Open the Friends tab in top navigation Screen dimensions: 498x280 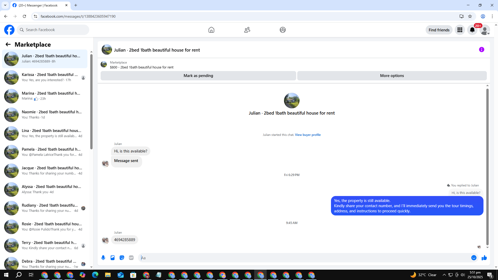(247, 30)
